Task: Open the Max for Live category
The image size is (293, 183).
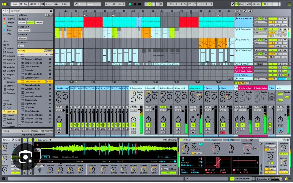Action: click(9, 71)
